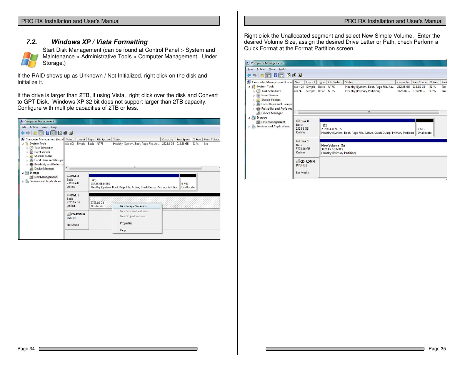Click the Refresh icon in page 34 screenshot toolbar
The image size is (475, 366).
coord(60,133)
